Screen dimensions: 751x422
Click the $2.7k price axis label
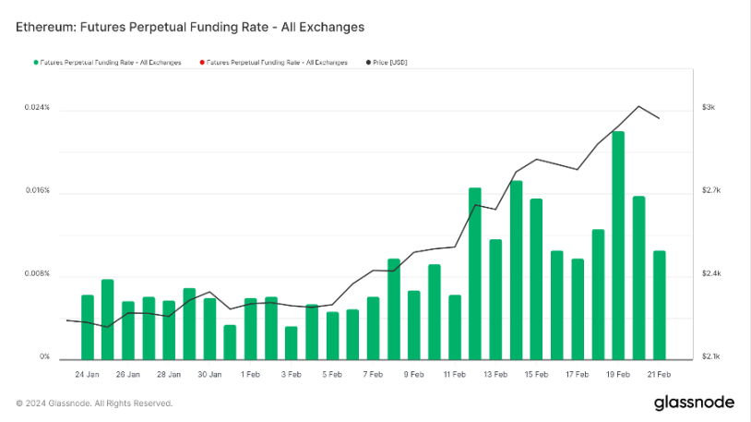click(x=711, y=190)
